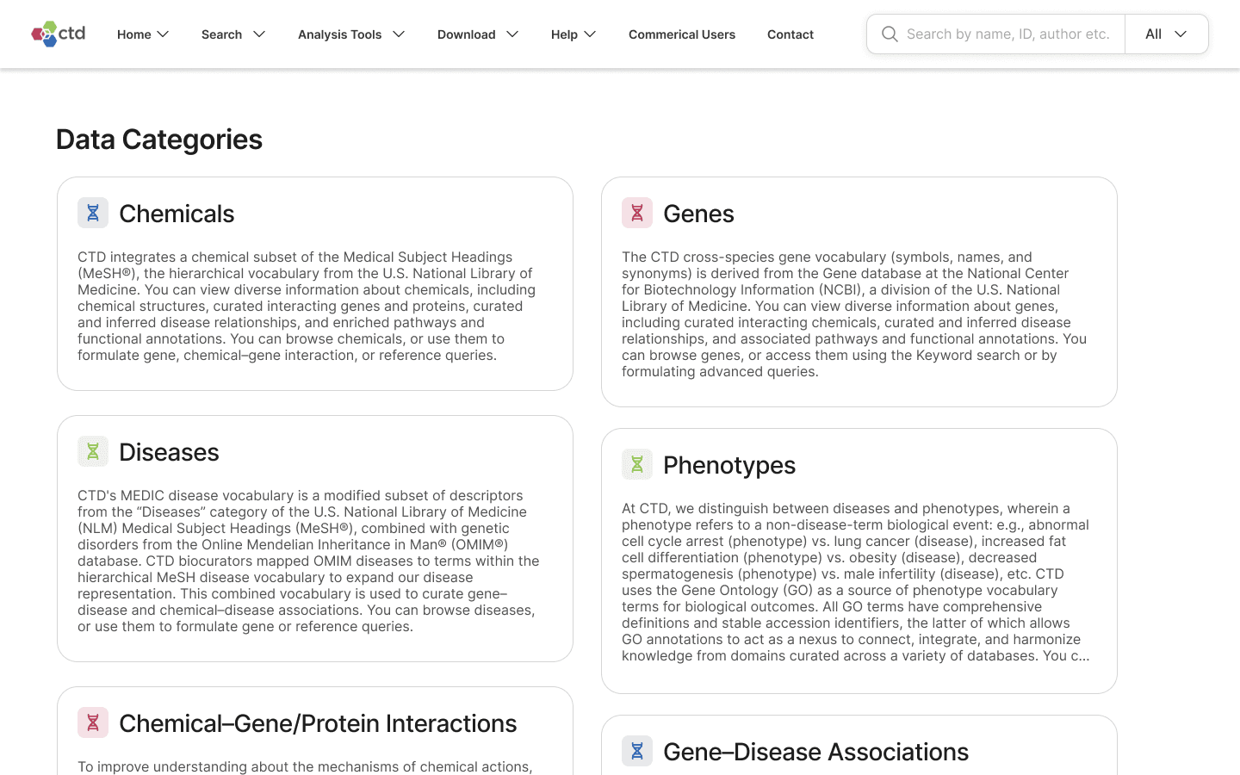Viewport: 1240px width, 775px height.
Task: Open the Contact page
Action: (x=790, y=34)
